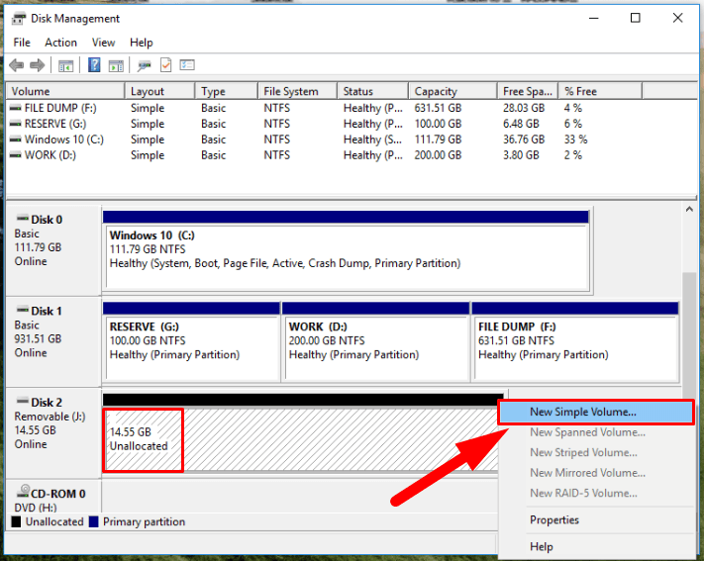
Task: Click the Connect/Rescan disks toolbar icon
Action: 145,66
